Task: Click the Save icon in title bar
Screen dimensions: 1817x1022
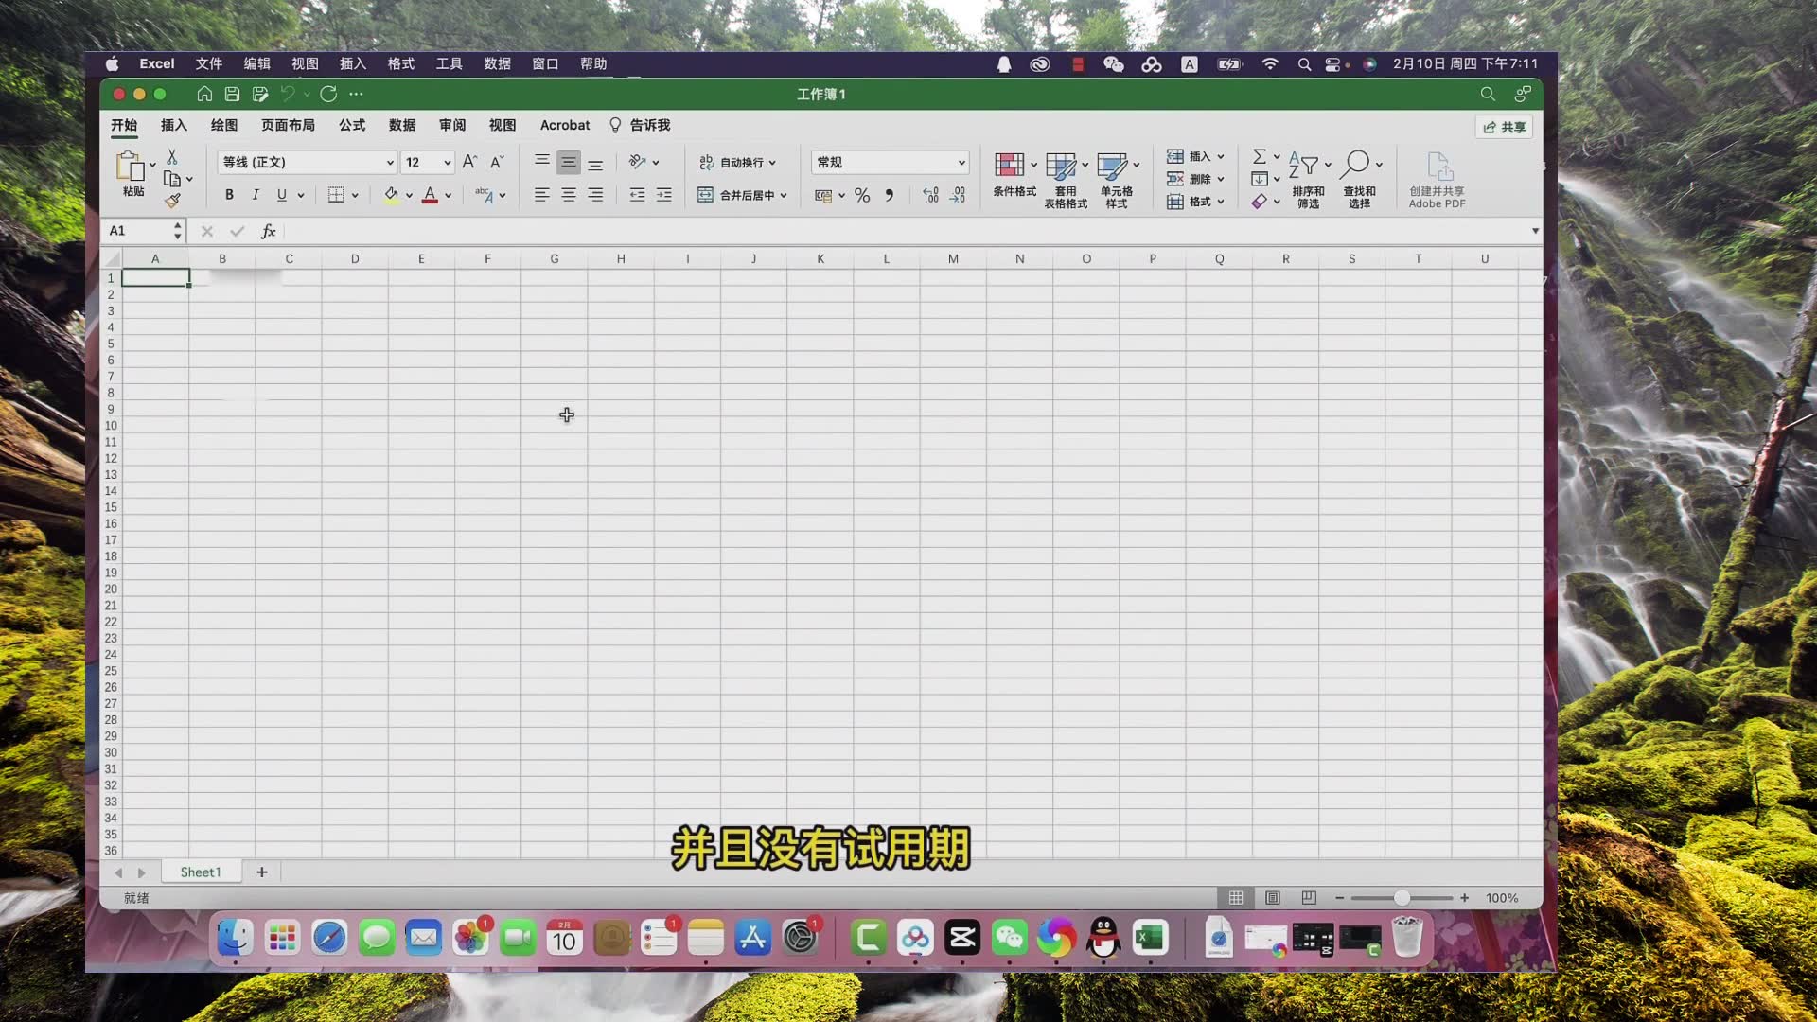Action: [x=232, y=94]
